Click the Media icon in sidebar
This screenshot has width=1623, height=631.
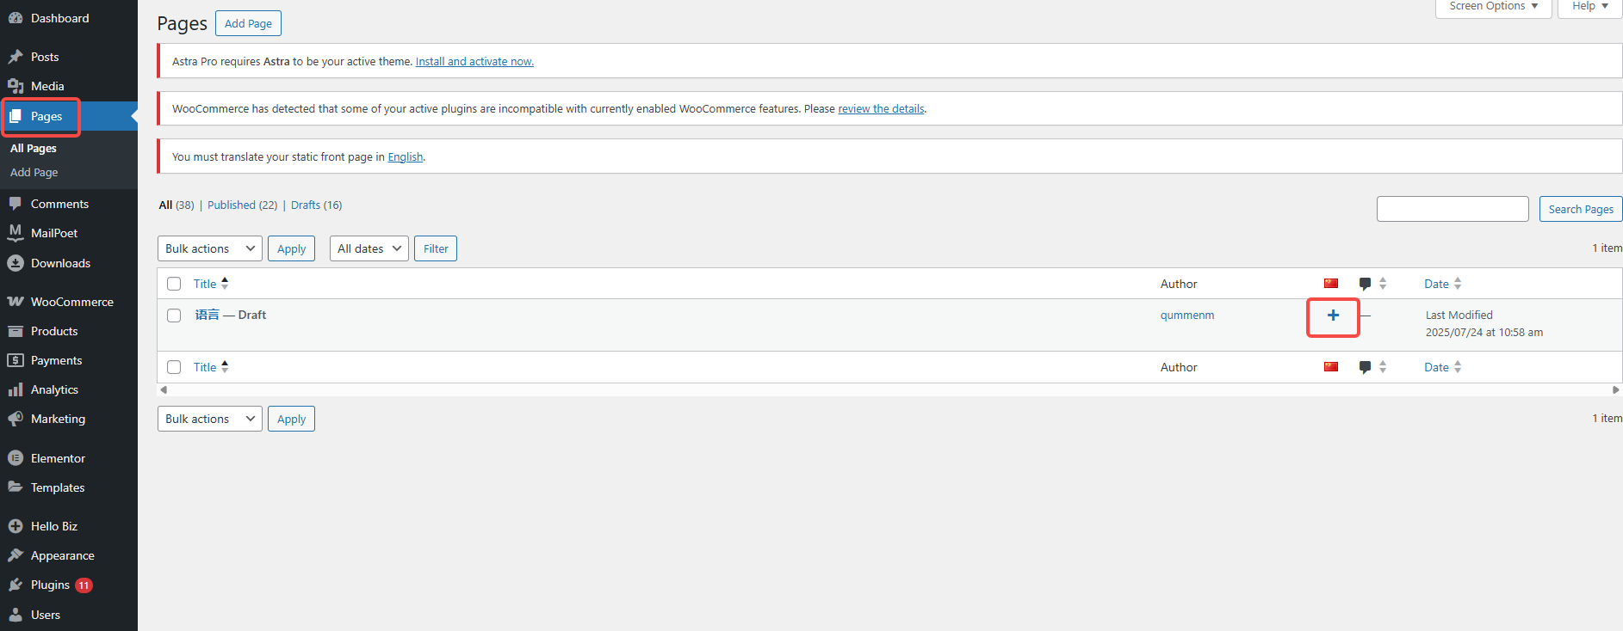[15, 86]
